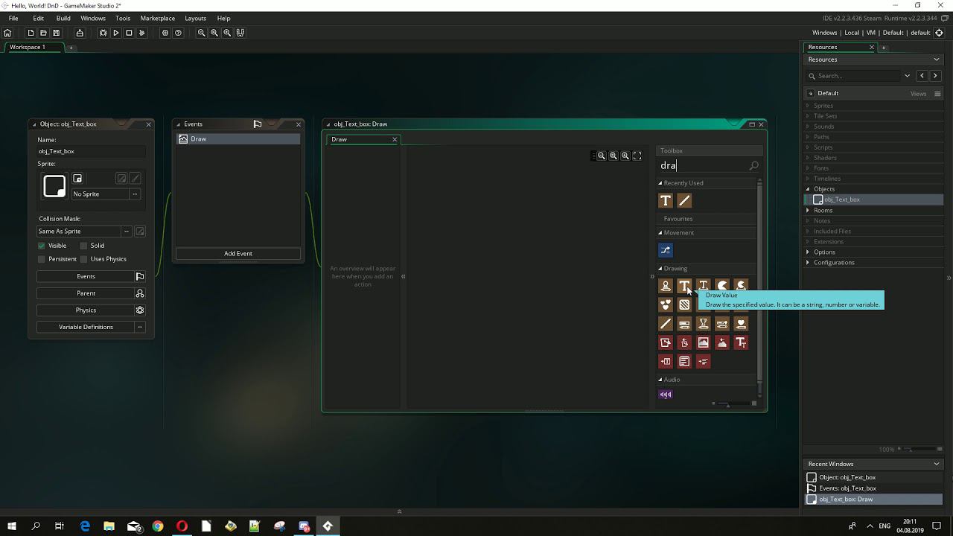Open the Build menu

point(63,18)
